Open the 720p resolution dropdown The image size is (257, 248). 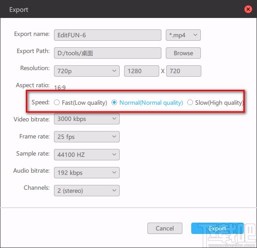[x=87, y=71]
